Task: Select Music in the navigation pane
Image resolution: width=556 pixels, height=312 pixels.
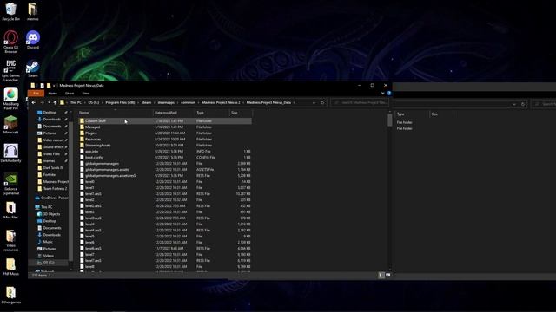Action: 45,242
